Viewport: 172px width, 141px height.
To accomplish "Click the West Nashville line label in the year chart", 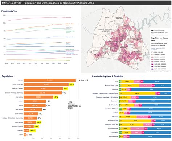I will point(70,46).
